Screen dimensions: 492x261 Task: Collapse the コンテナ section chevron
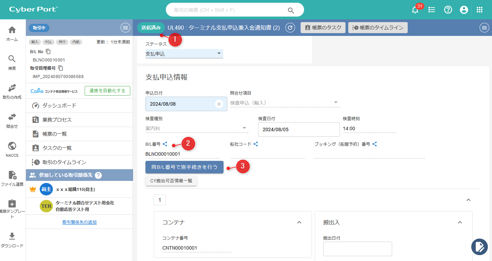click(299, 222)
